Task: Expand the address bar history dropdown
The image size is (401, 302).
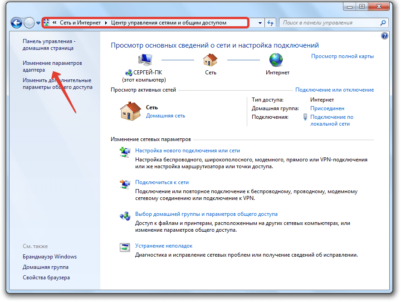Action: (260, 23)
